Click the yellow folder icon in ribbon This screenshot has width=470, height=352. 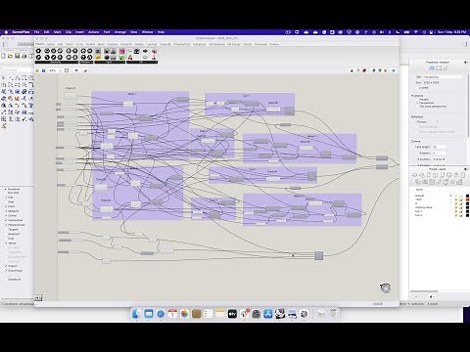(x=98, y=58)
